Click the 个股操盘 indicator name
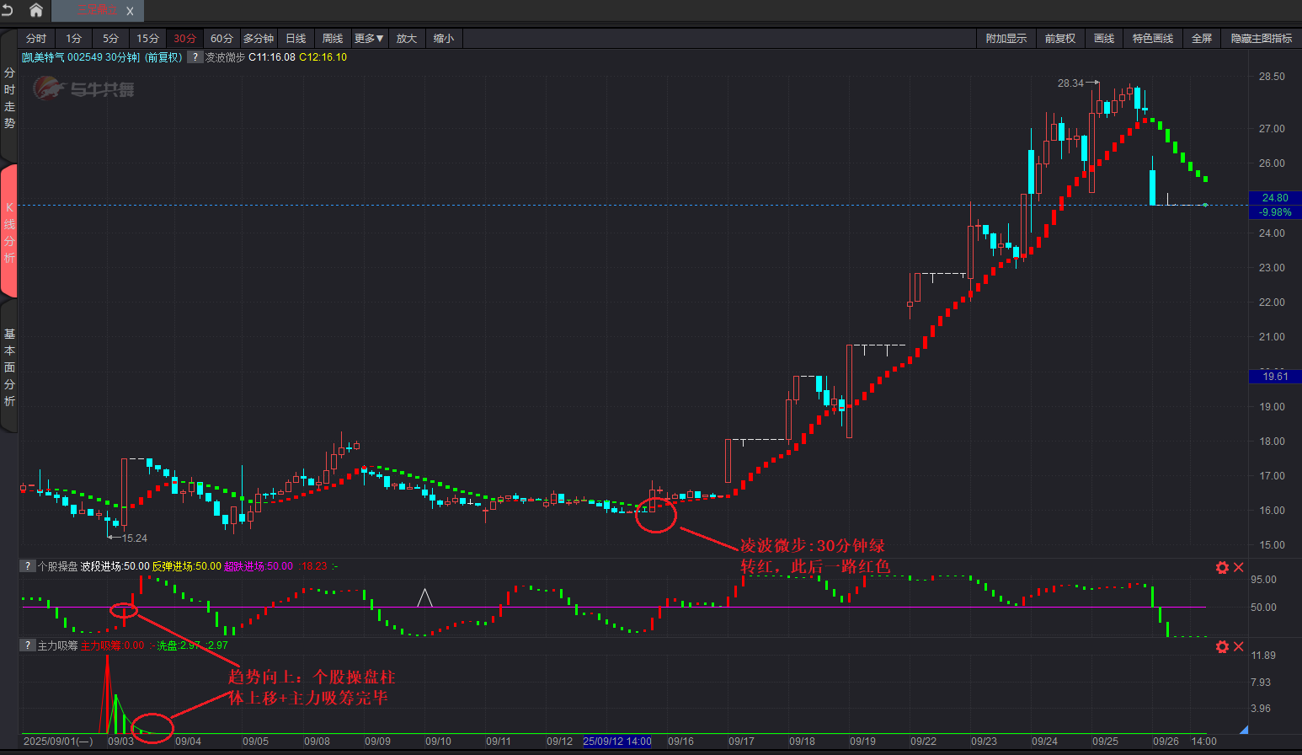 tap(57, 566)
